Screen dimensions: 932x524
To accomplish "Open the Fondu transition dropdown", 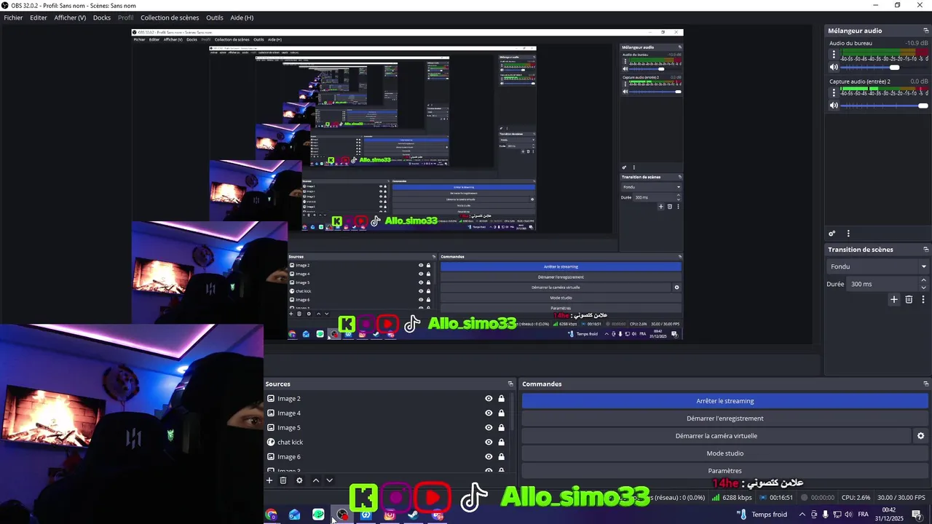I will pos(878,266).
